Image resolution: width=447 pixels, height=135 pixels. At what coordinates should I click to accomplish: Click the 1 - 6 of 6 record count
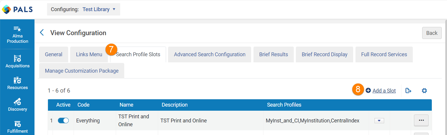59,90
